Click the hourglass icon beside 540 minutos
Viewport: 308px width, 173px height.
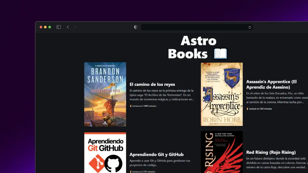click(247, 109)
